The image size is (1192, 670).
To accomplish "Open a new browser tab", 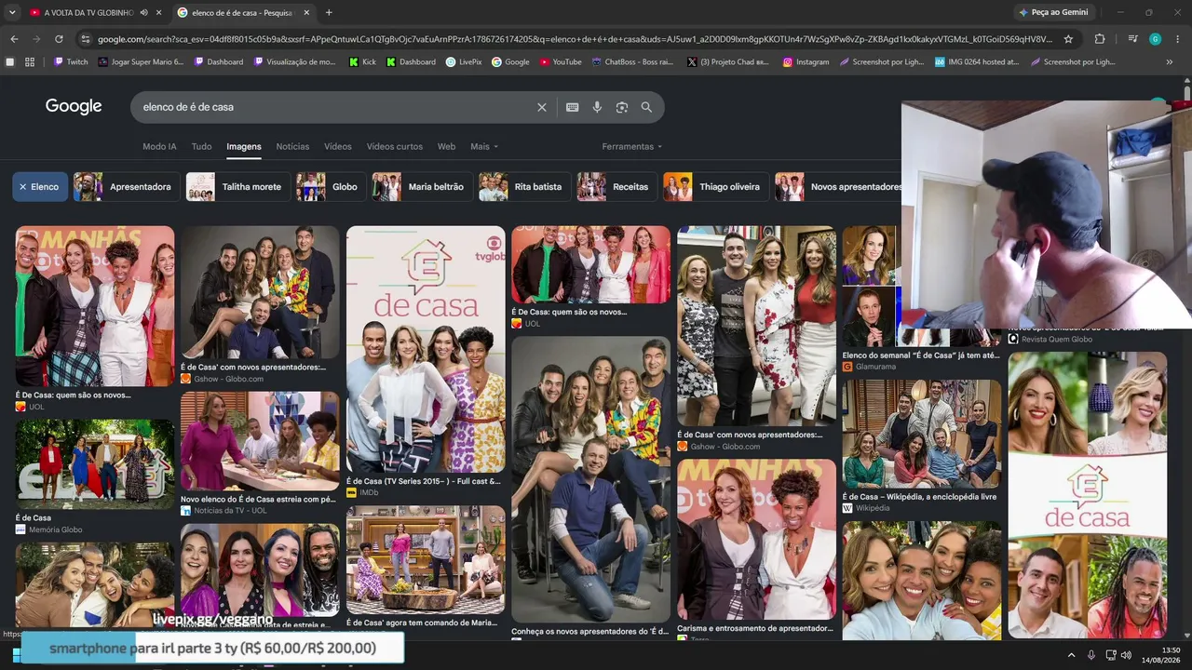I will click(x=329, y=12).
